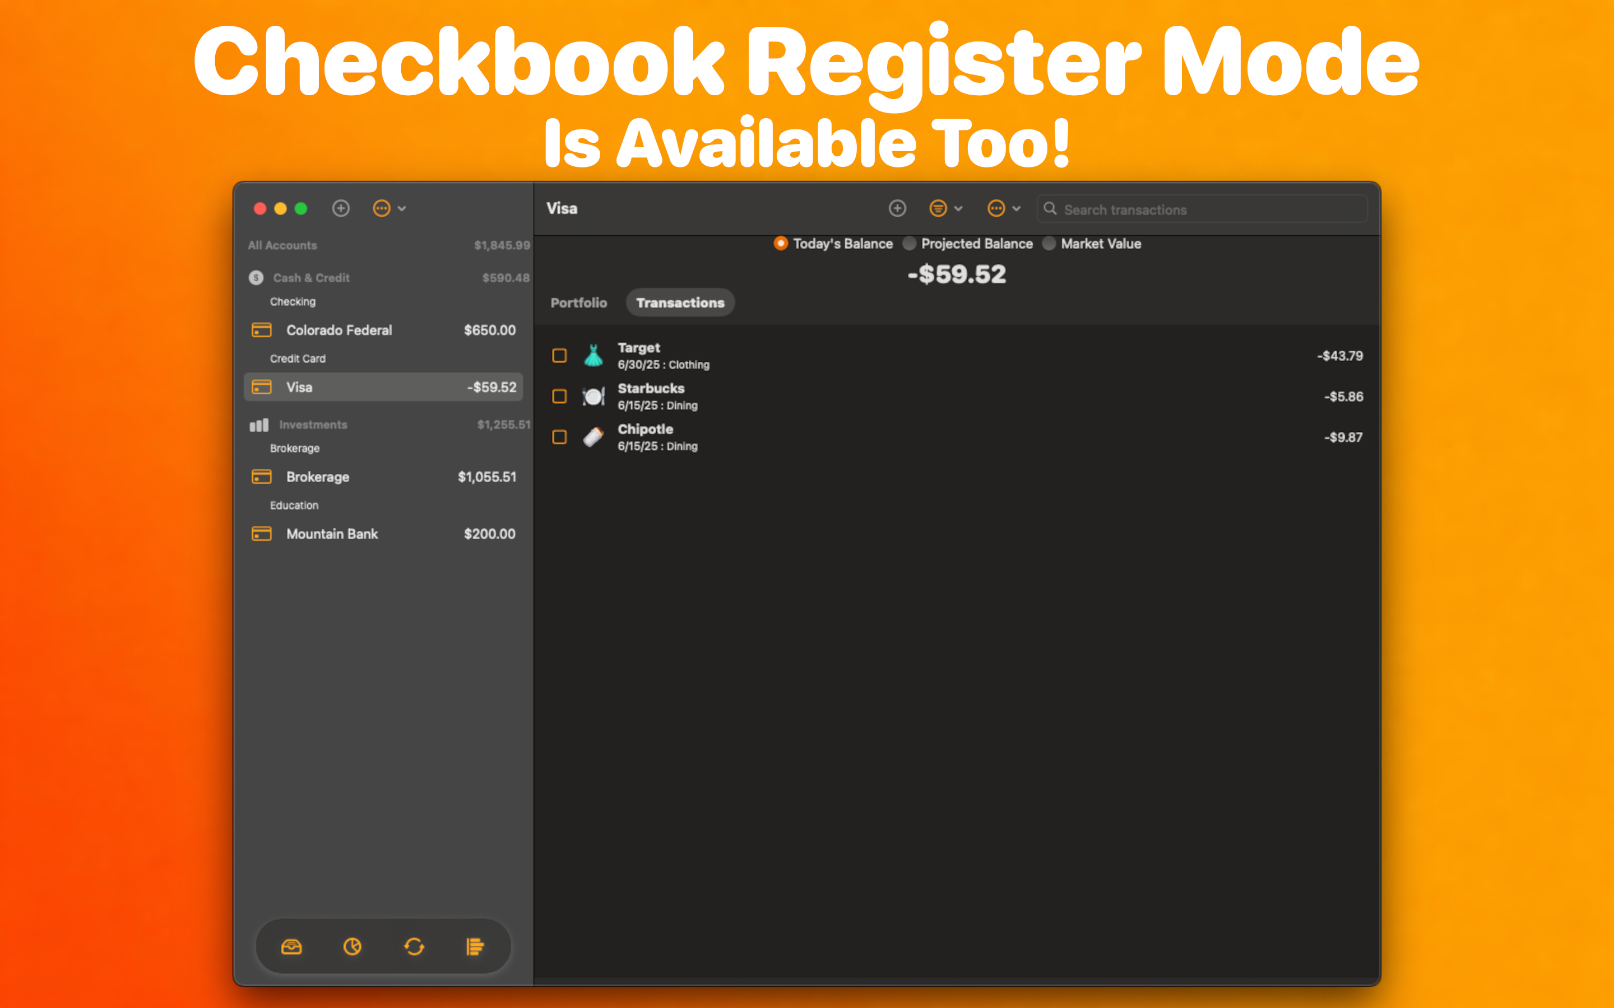Open the Target transaction
This screenshot has width=1614, height=1008.
[x=957, y=356]
